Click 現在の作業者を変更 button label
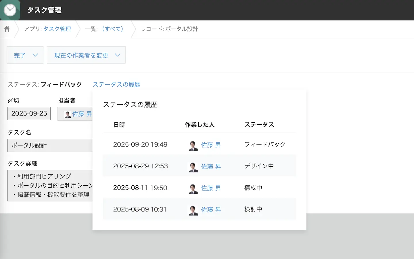The width and height of the screenshot is (414, 259). point(81,55)
